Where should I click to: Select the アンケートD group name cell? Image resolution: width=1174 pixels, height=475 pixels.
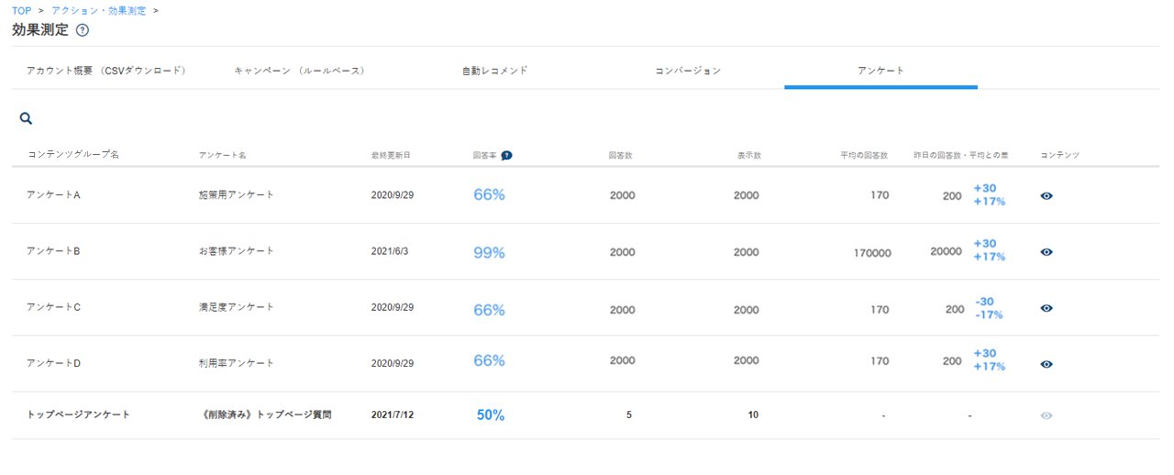(54, 363)
